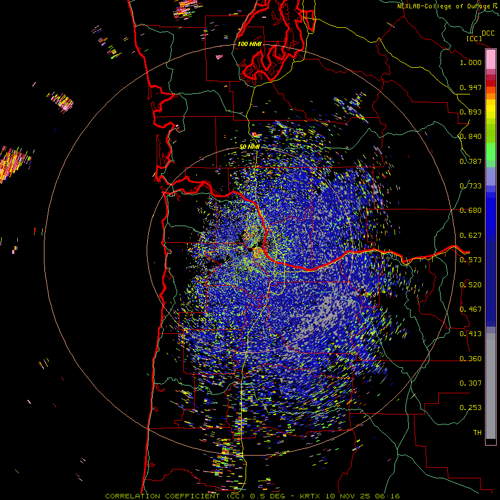The image size is (500, 500).
Task: Click the 100 NMI range ring label
Action: [249, 44]
